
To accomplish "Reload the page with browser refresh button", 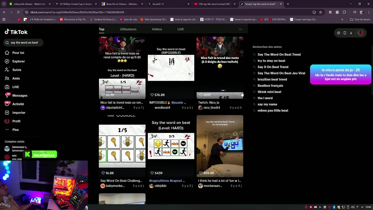I will point(18,12).
